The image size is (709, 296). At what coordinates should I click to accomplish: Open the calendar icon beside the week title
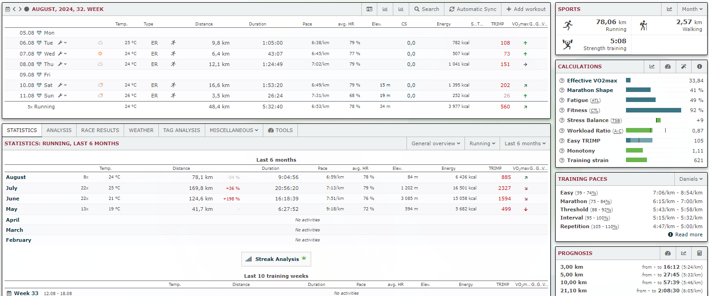[7, 9]
